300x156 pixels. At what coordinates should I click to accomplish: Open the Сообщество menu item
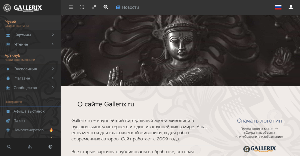click(30, 88)
